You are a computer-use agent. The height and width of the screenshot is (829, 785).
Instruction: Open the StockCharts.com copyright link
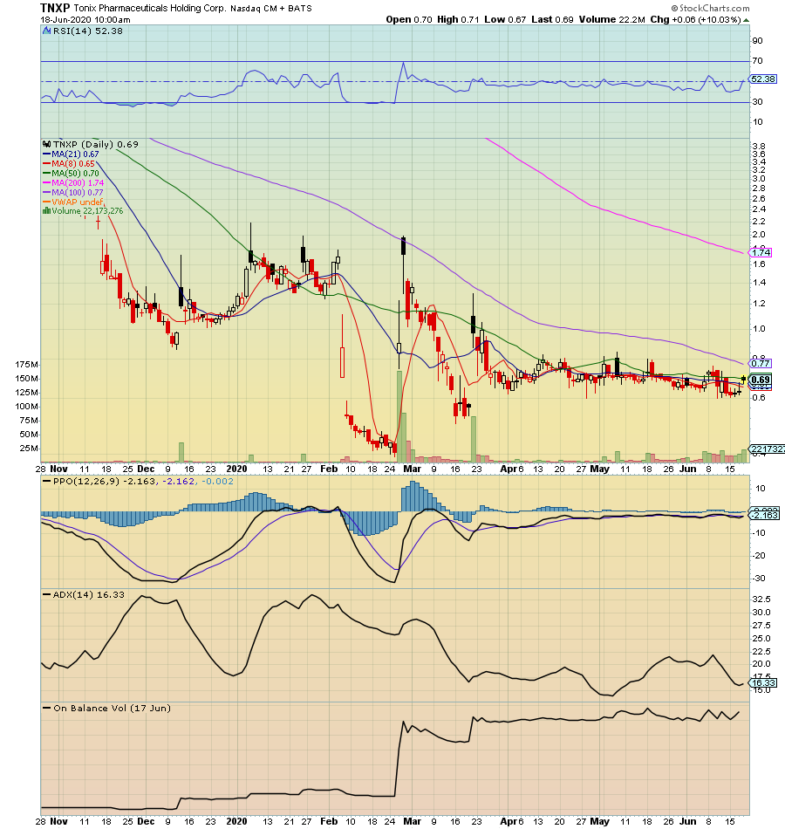click(x=711, y=8)
